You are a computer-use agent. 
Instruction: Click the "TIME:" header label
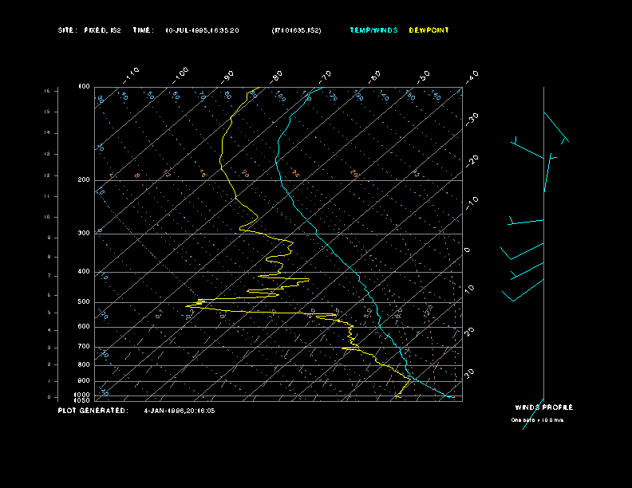[x=143, y=30]
